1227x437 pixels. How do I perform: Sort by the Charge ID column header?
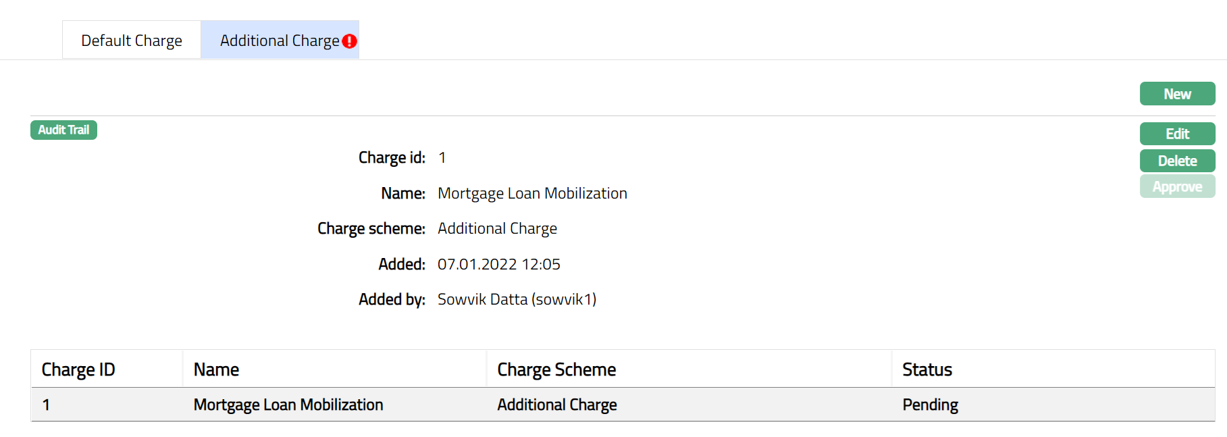pos(78,369)
